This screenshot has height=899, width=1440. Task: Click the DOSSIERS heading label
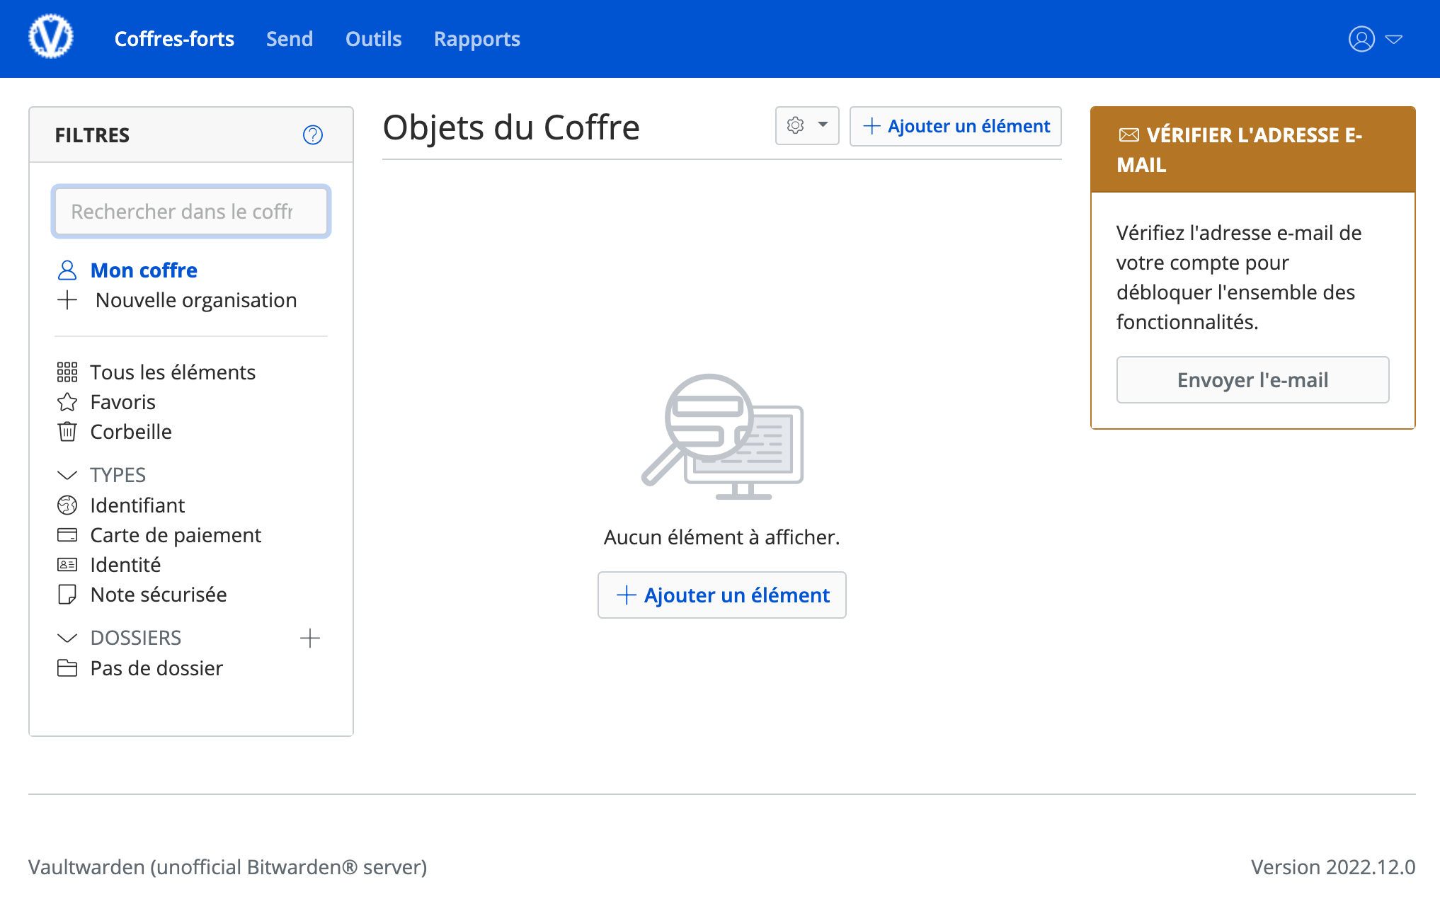coord(136,638)
